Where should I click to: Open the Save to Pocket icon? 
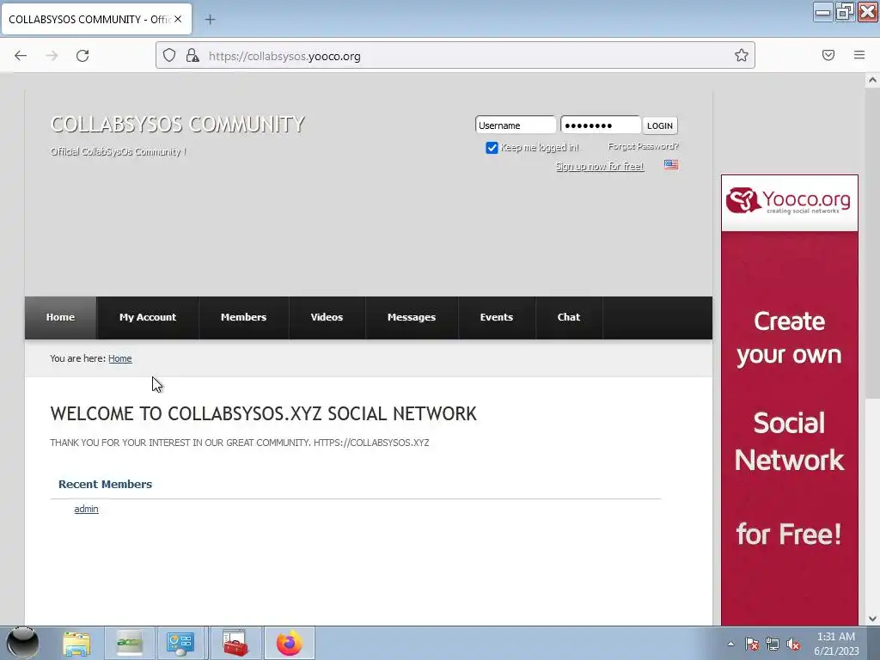point(828,55)
